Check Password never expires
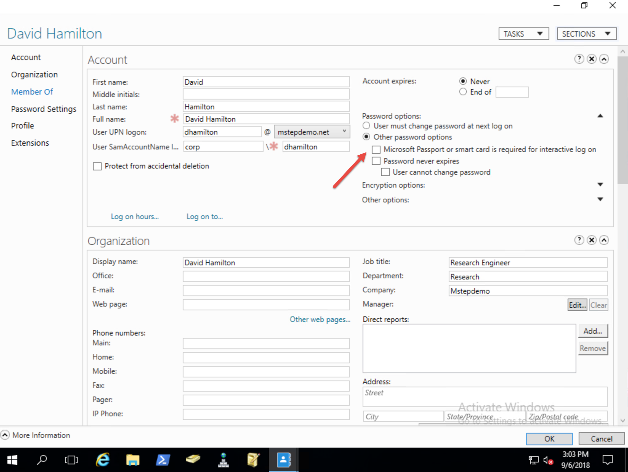The width and height of the screenshot is (628, 472). (x=376, y=161)
